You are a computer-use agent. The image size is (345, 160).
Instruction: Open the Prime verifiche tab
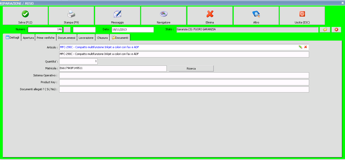pyautogui.click(x=46, y=38)
